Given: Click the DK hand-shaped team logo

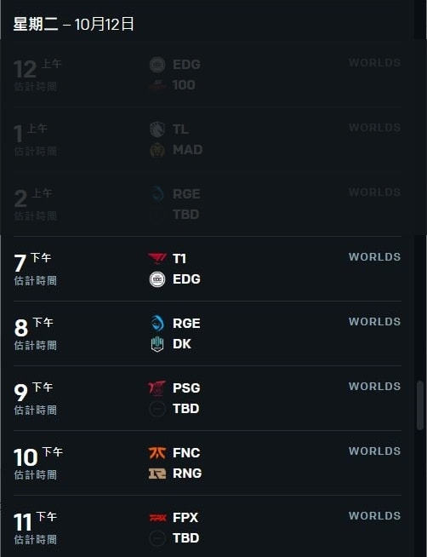Looking at the screenshot, I should (157, 344).
